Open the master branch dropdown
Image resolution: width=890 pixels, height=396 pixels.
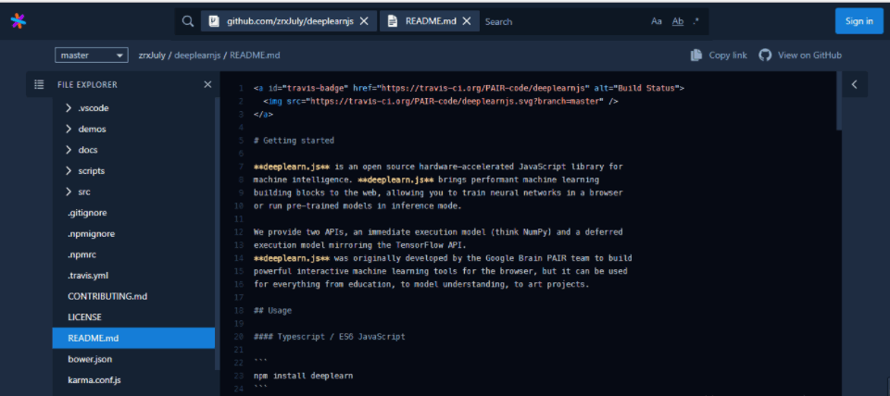point(92,55)
